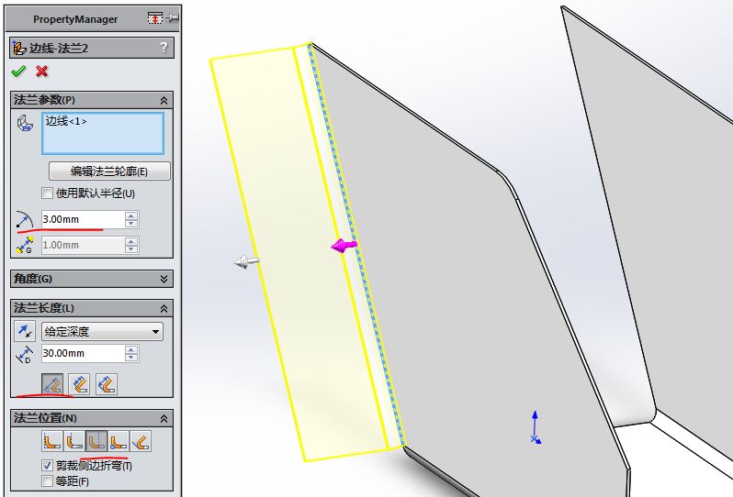
Task: Click the edge selection icon beside 边线<1> list
Action: (25, 123)
